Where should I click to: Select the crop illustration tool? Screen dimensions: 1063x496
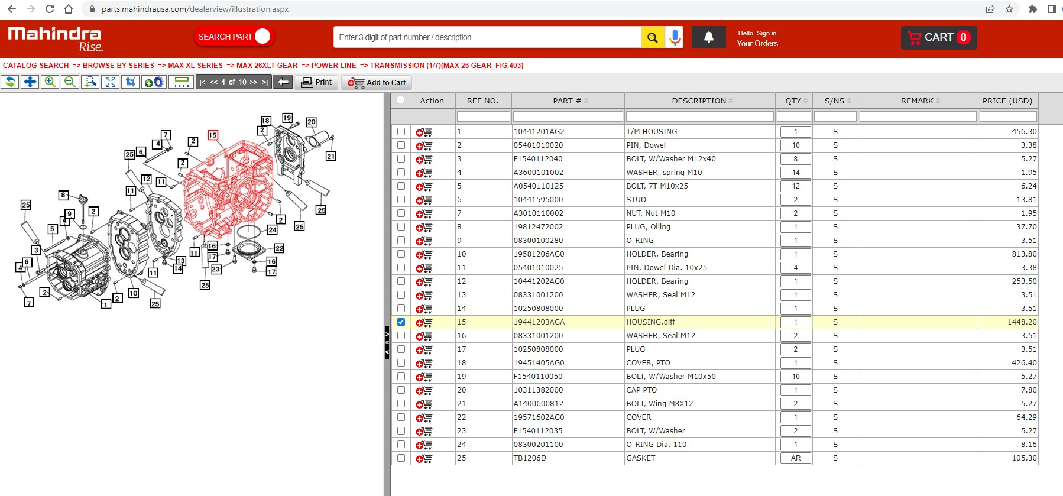coord(131,82)
